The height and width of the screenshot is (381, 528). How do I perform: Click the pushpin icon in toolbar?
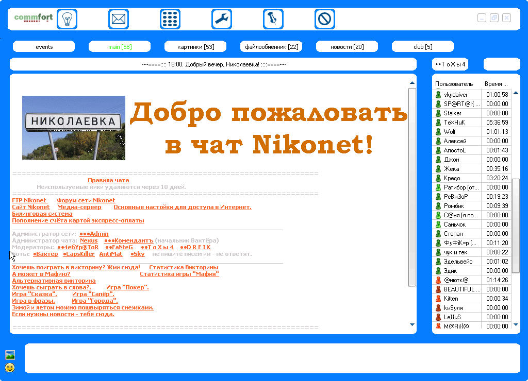(273, 19)
